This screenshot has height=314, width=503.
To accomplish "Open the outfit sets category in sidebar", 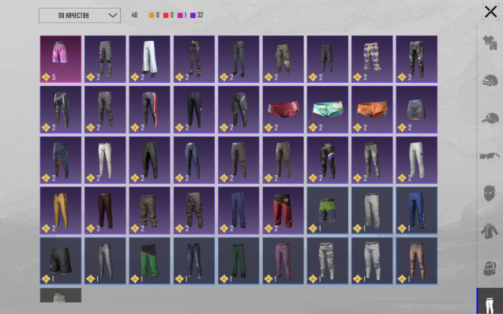I will pos(490,43).
